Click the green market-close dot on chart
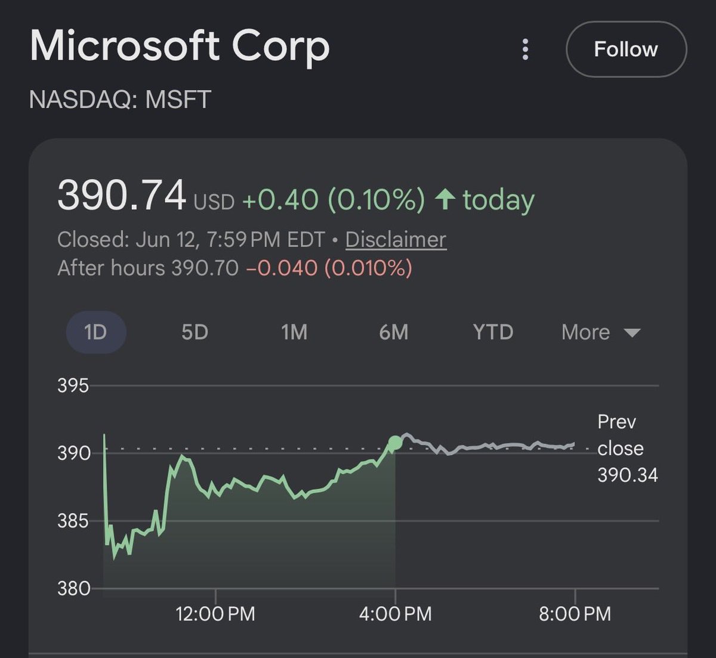 [x=395, y=443]
